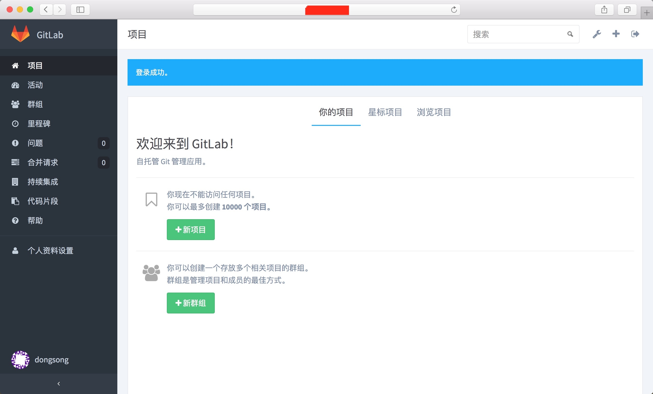
Task: Toggle the Safari sidebar panel
Action: tap(80, 9)
